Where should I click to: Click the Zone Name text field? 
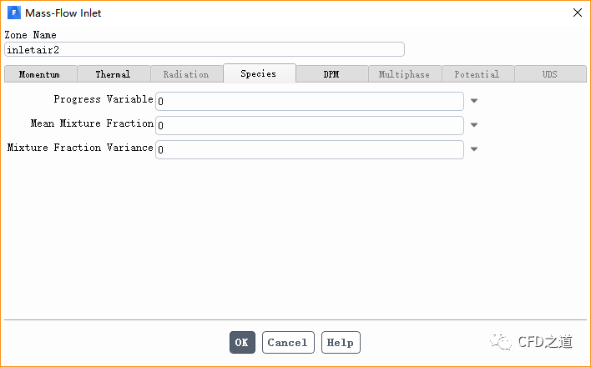click(x=205, y=49)
